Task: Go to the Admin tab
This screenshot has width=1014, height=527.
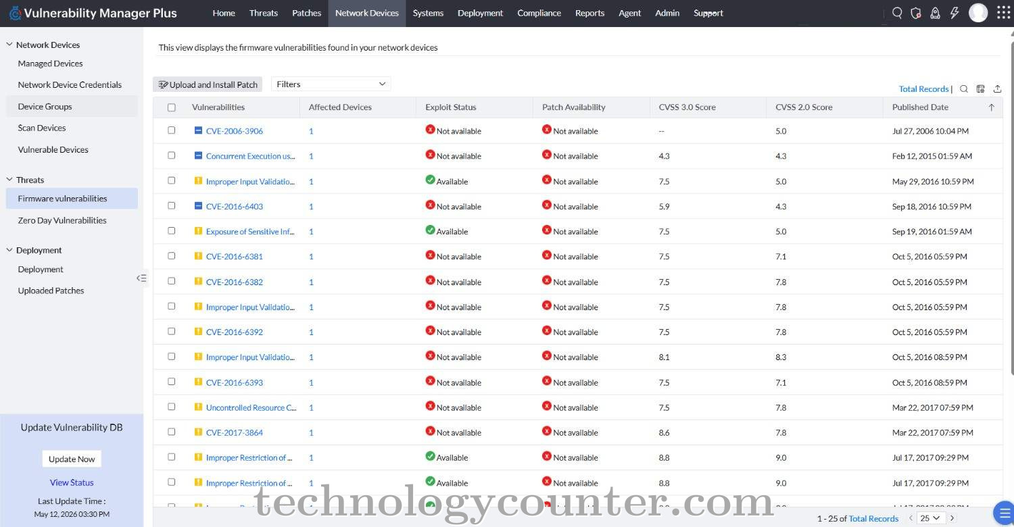Action: point(667,13)
